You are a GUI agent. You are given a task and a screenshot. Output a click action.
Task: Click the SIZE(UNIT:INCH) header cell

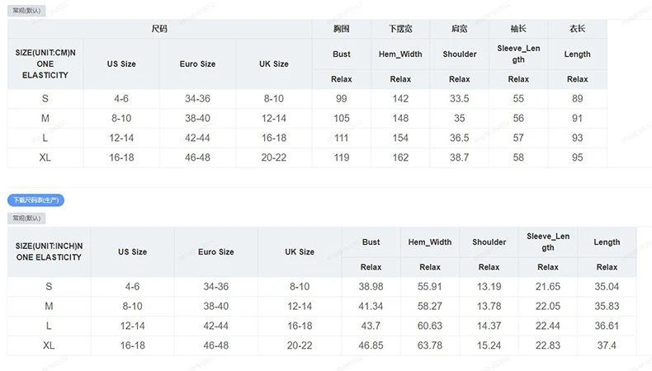49,251
